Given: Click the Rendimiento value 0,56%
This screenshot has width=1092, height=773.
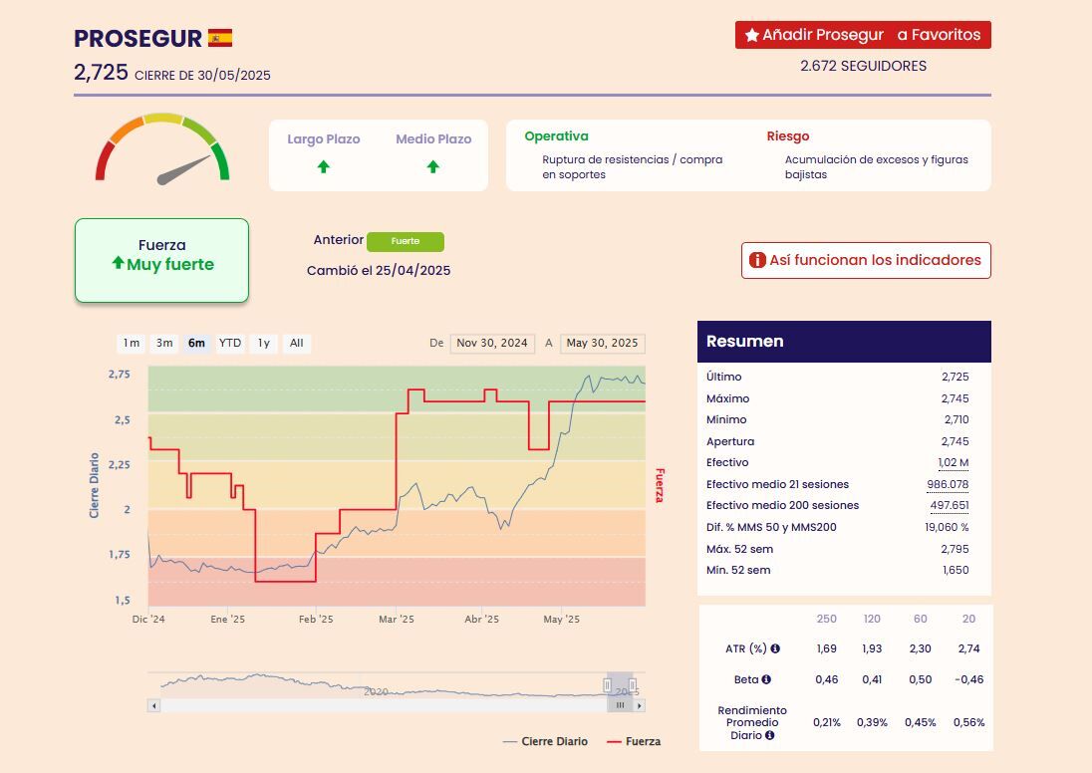Looking at the screenshot, I should tap(968, 723).
